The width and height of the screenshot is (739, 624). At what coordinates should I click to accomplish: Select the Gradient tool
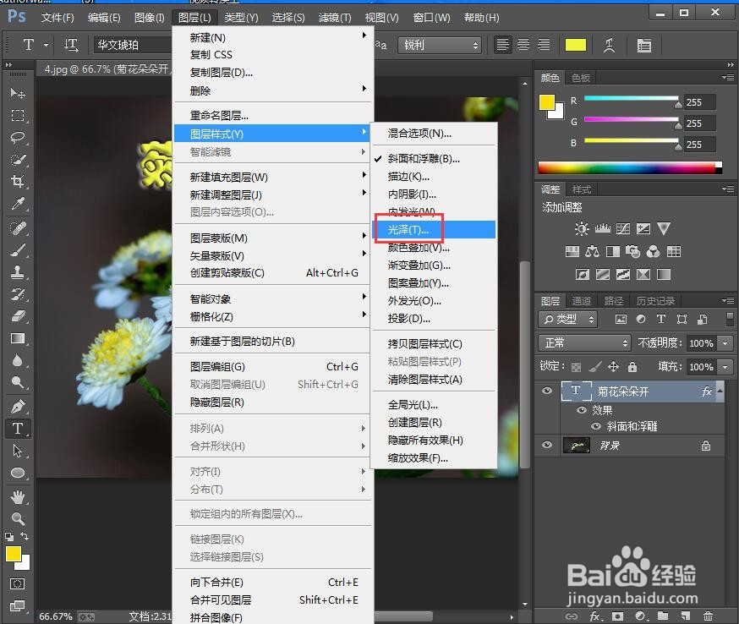tap(18, 338)
